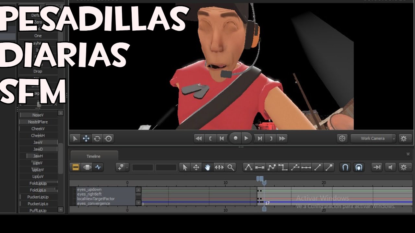Switch to the Motion Editor mode
This screenshot has height=233, width=415.
[x=87, y=167]
